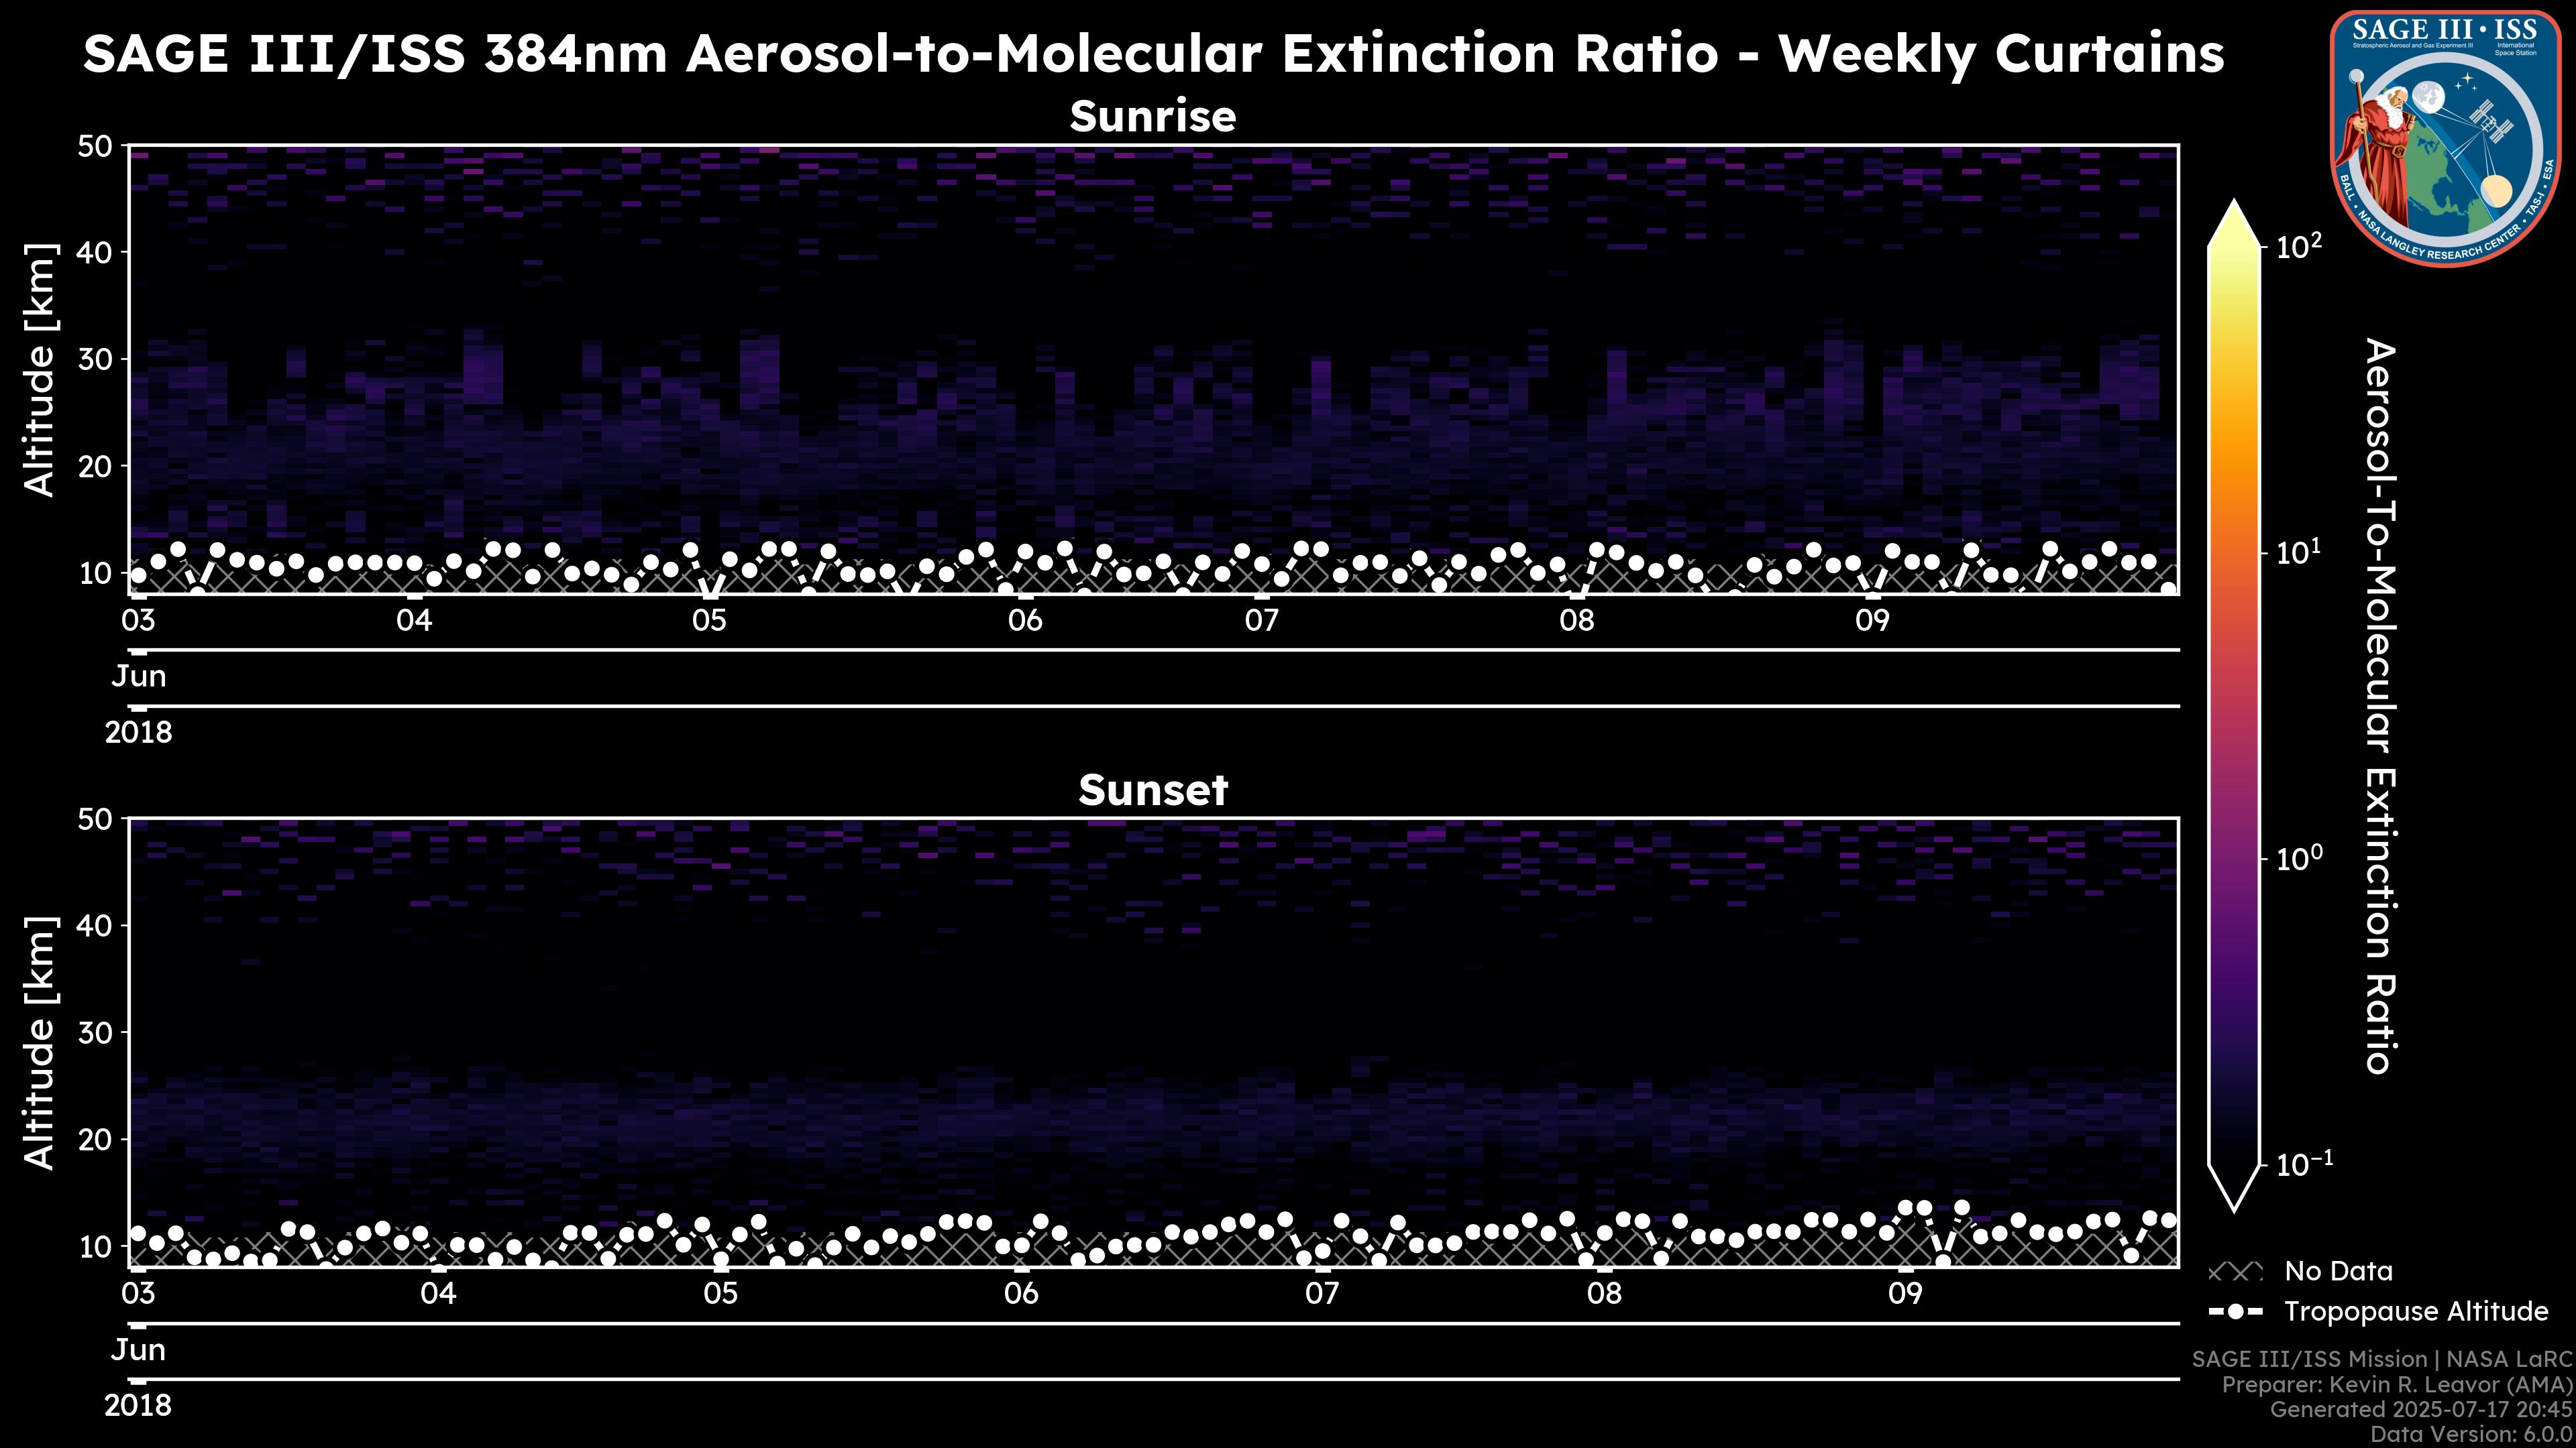Click the 2018 label under the Sunset plot
2576x1448 pixels.
138,1405
